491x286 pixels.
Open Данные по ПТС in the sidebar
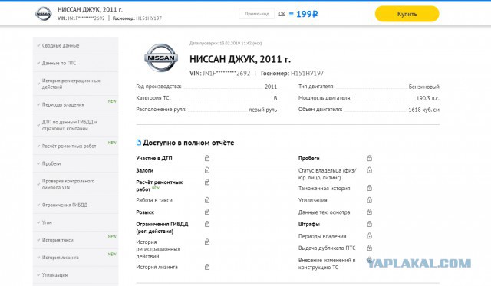click(76, 63)
